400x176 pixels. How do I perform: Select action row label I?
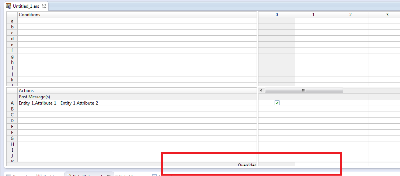(x=12, y=150)
